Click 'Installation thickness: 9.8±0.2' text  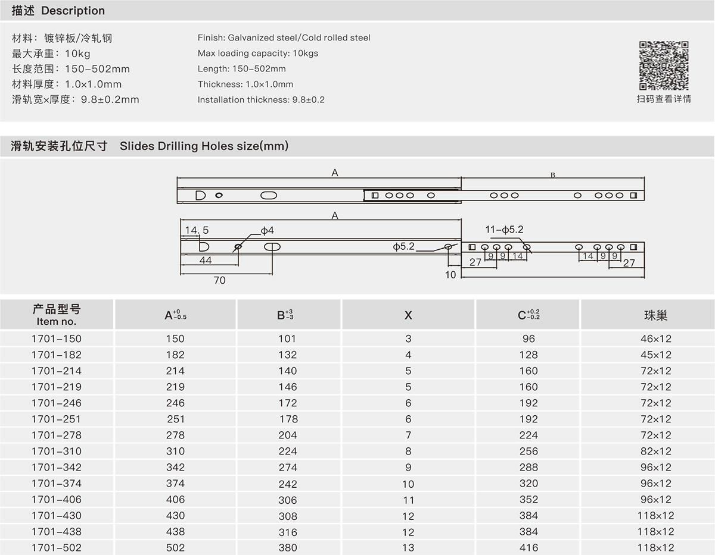point(261,99)
